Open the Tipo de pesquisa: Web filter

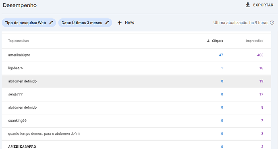[x=29, y=23]
